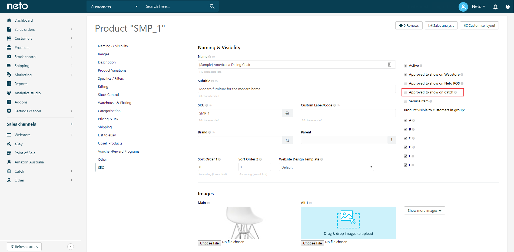This screenshot has width=514, height=252.
Task: Click the help question mark icon
Action: pos(507,7)
